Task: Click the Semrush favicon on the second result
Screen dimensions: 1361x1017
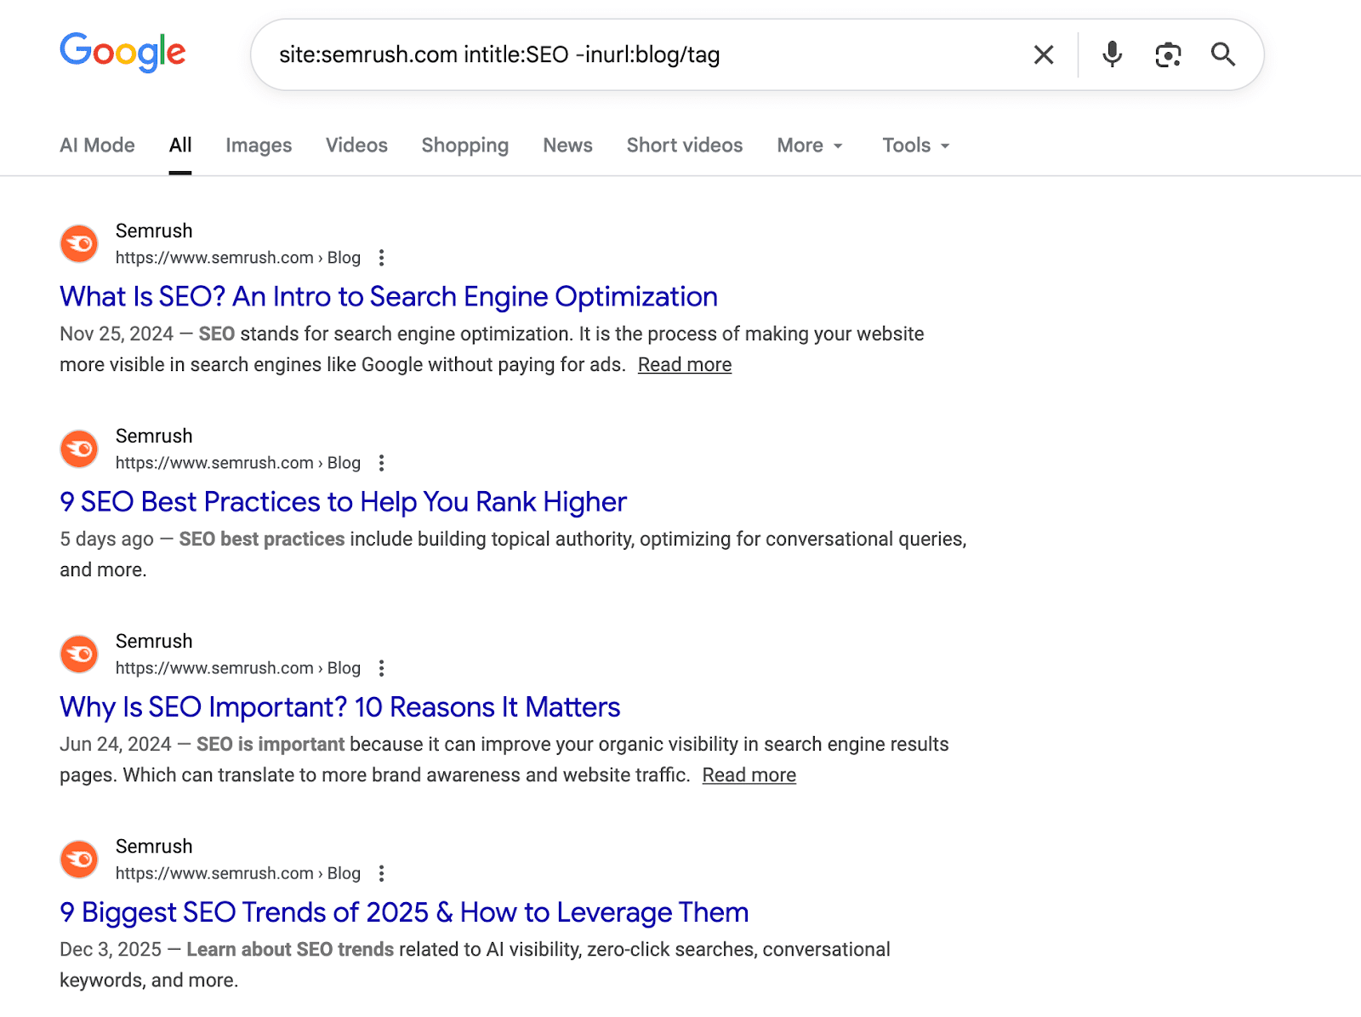Action: click(x=78, y=449)
